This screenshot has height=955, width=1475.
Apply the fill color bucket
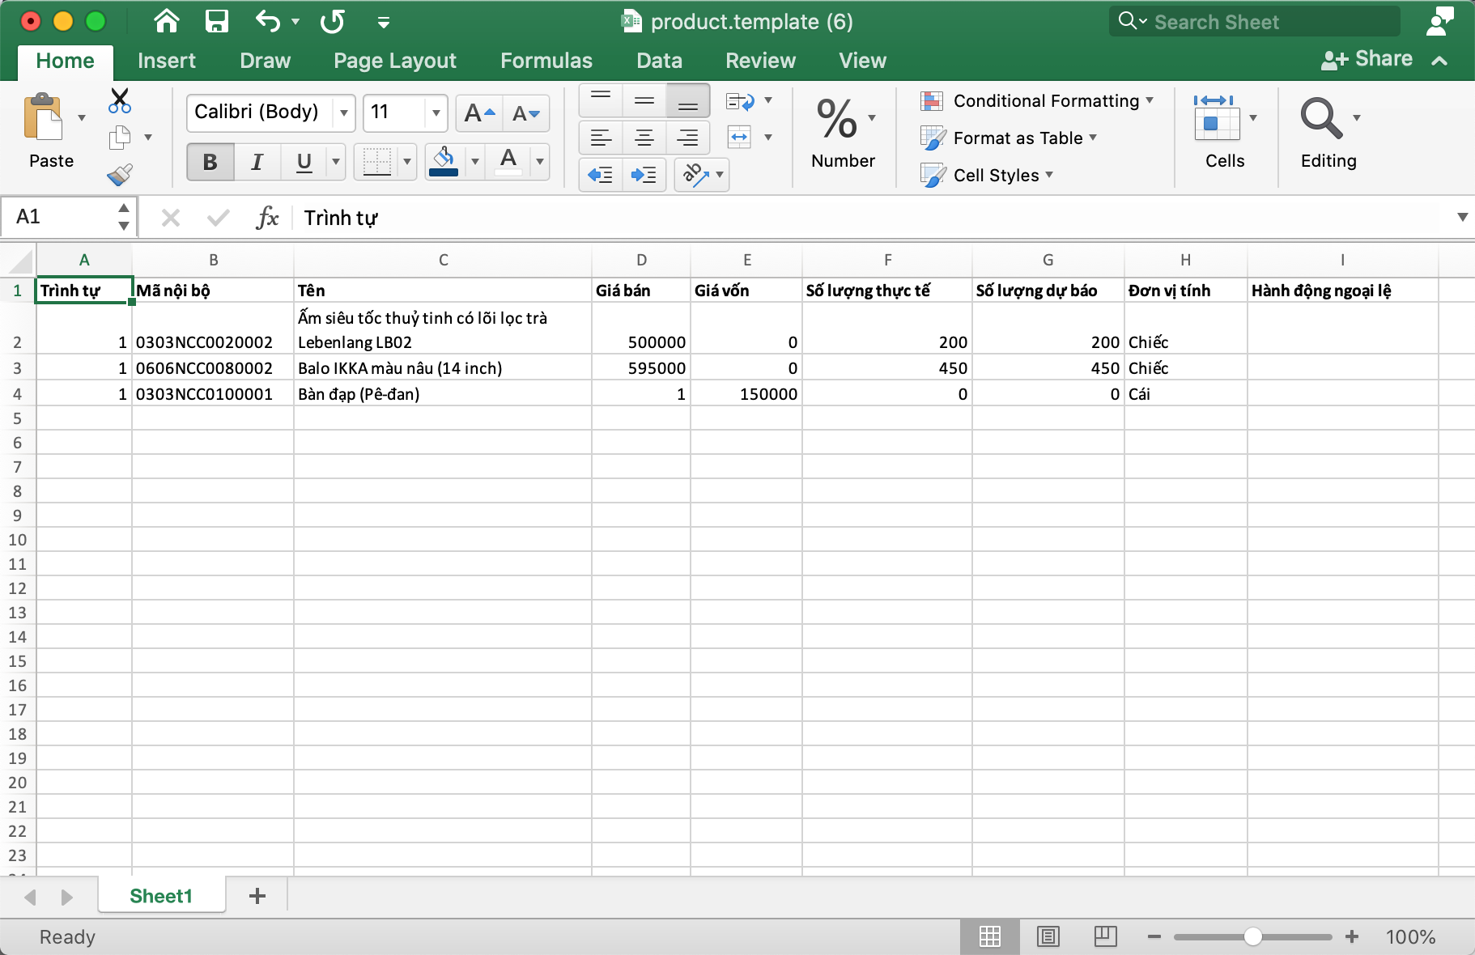pos(444,161)
